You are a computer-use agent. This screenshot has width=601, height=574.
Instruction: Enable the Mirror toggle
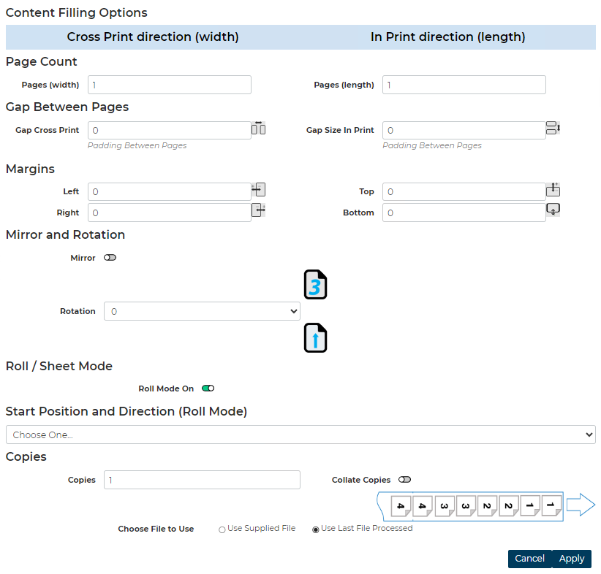pos(110,258)
